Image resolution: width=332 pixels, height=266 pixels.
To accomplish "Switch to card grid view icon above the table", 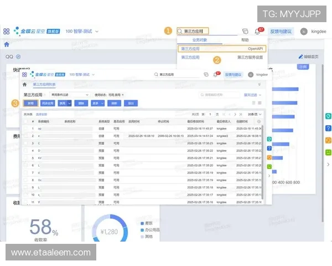I will [x=260, y=103].
